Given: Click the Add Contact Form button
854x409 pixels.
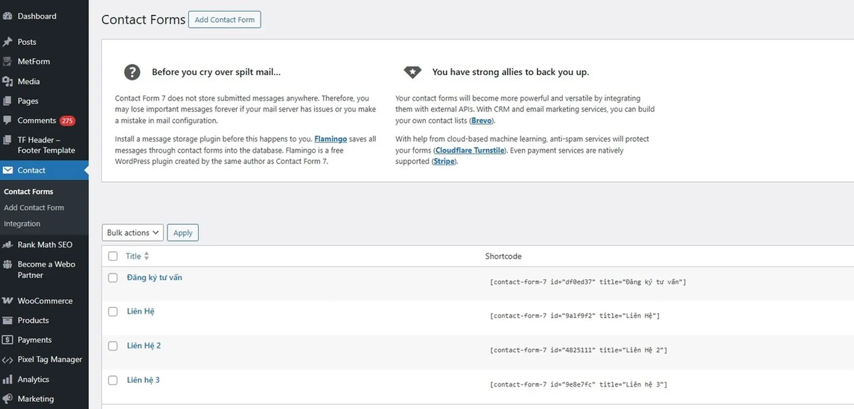Looking at the screenshot, I should tap(225, 20).
